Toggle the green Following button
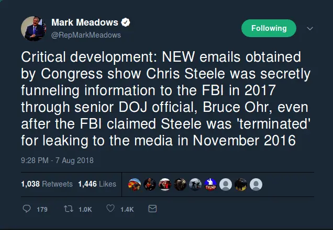The height and width of the screenshot is (230, 333). pos(269,28)
